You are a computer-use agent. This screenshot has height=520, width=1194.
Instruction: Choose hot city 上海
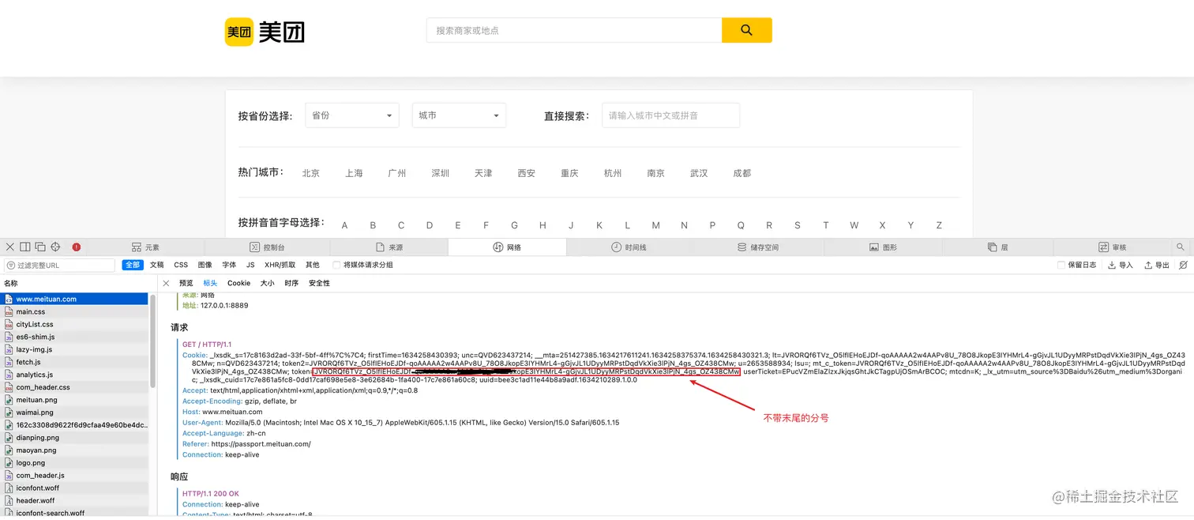pyautogui.click(x=354, y=173)
